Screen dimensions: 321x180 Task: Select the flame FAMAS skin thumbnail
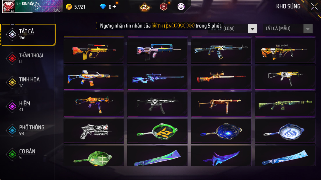(94, 51)
